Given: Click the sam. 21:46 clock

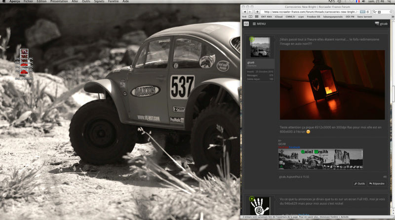Looking at the screenshot, I should click(x=376, y=1).
